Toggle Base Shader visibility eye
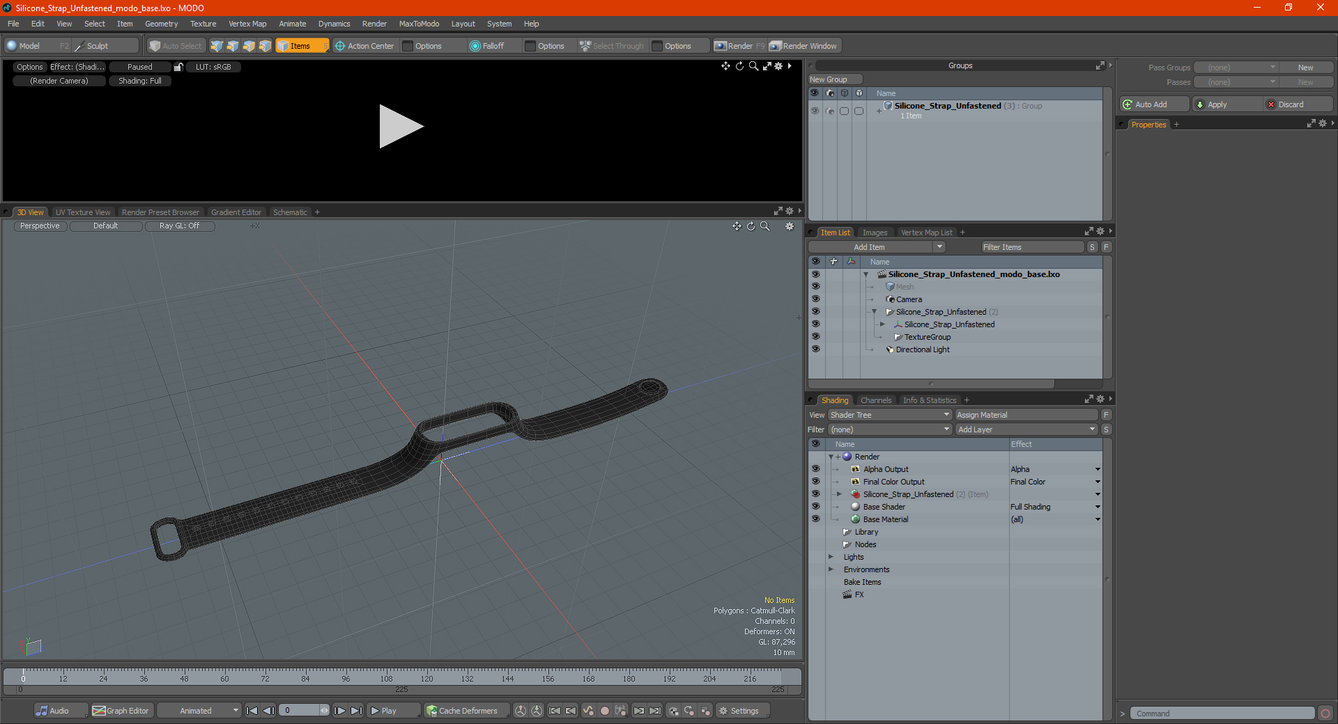The image size is (1338, 724). pyautogui.click(x=815, y=507)
